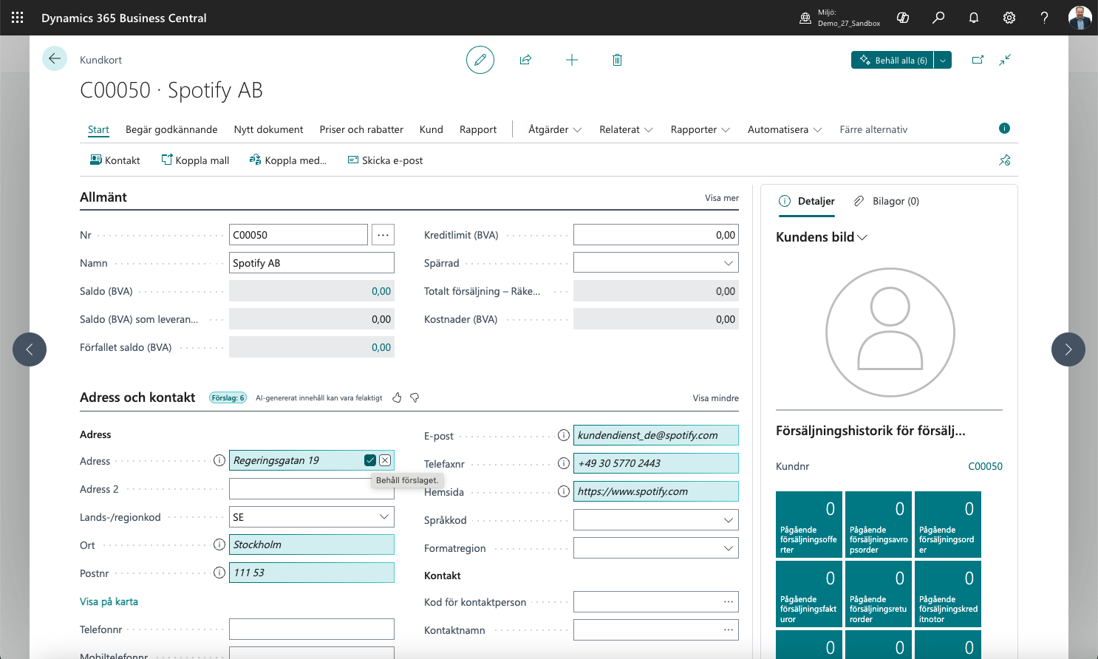Click into the Namn input field

point(311,263)
